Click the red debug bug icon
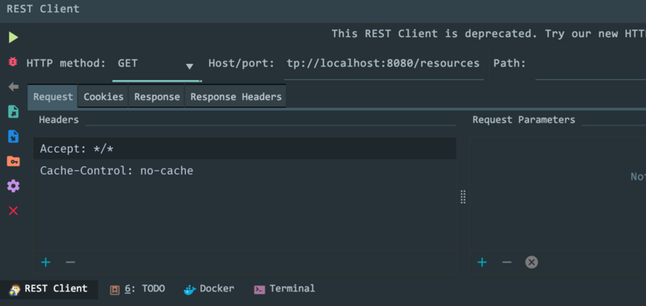The image size is (646, 306). coord(13,62)
